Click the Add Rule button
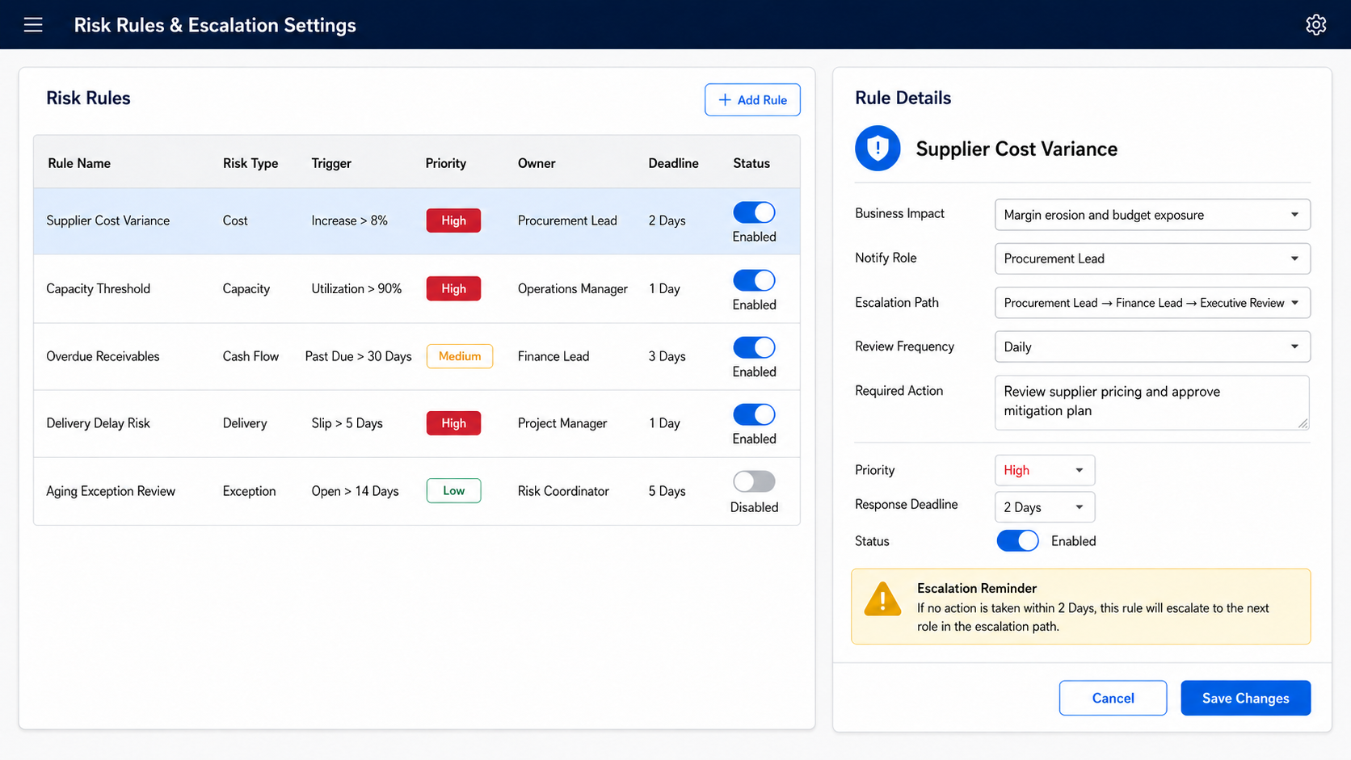The height and width of the screenshot is (760, 1351). coord(752,100)
